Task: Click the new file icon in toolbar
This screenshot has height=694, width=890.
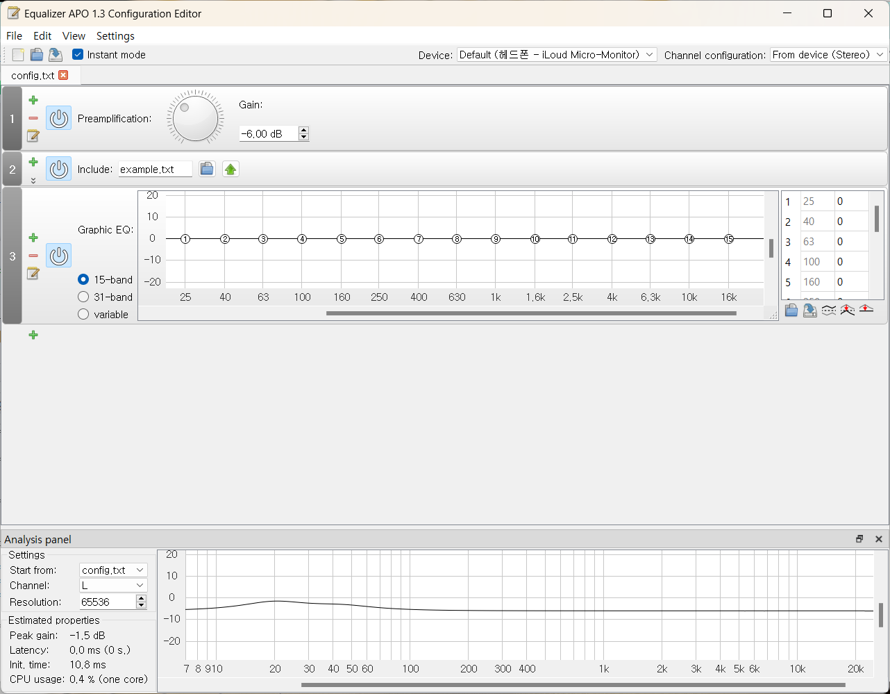Action: point(18,55)
